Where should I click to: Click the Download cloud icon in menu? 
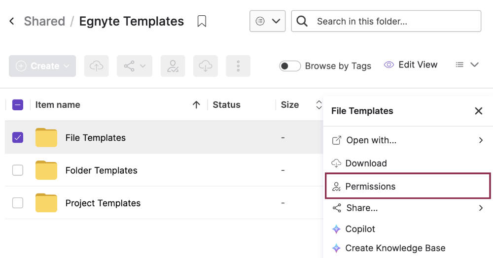(336, 163)
